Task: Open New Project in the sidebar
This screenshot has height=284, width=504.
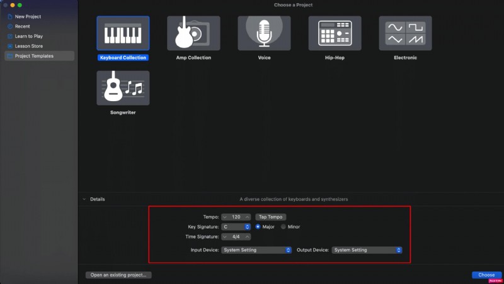Action: click(28, 16)
